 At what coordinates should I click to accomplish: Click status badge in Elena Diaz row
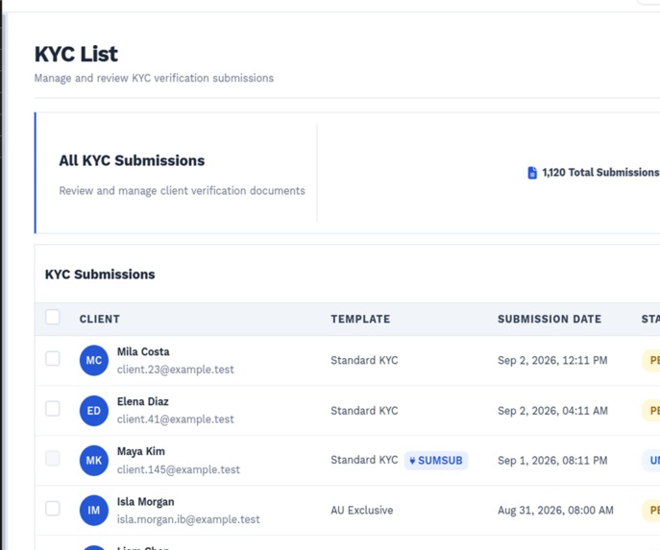(650, 411)
